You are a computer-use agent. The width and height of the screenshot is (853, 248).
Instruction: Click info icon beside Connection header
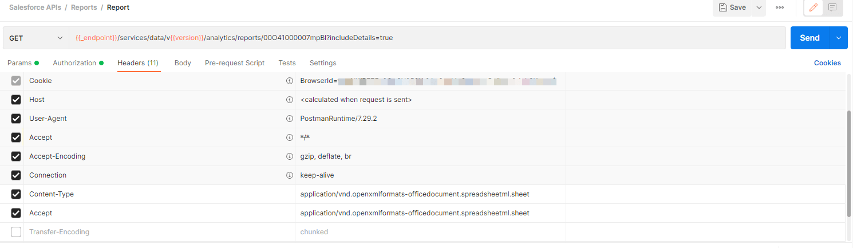pyautogui.click(x=289, y=175)
